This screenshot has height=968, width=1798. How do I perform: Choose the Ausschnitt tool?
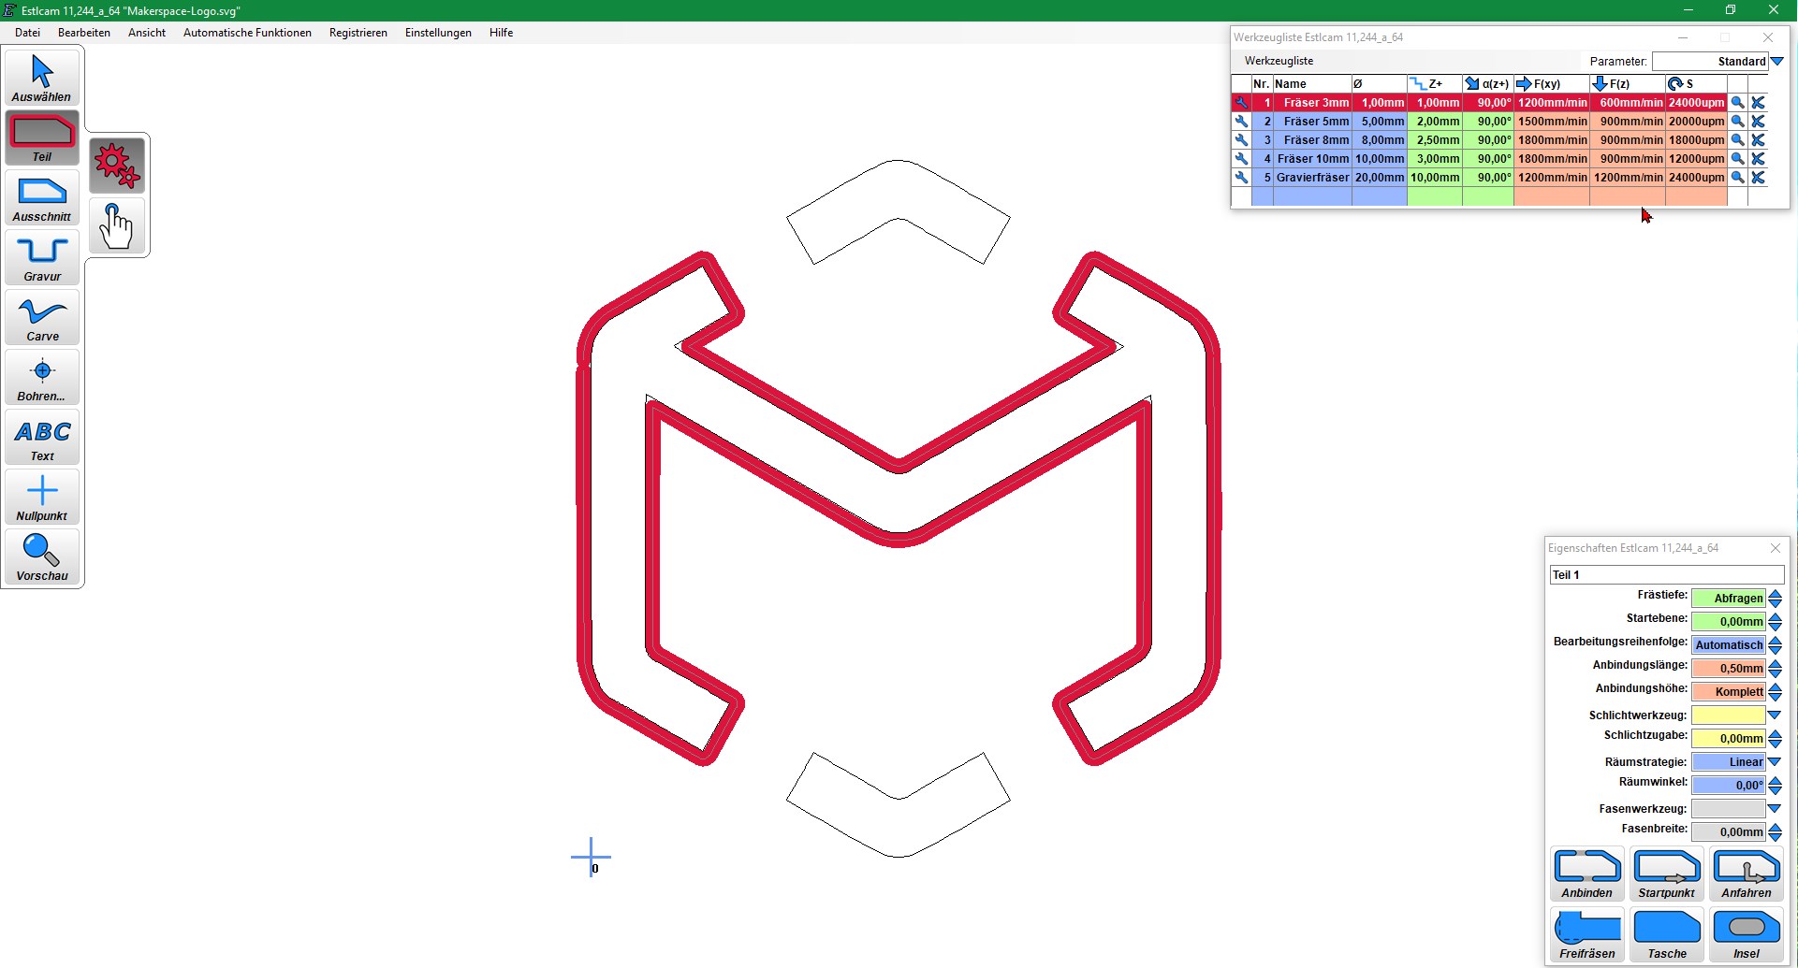click(42, 198)
